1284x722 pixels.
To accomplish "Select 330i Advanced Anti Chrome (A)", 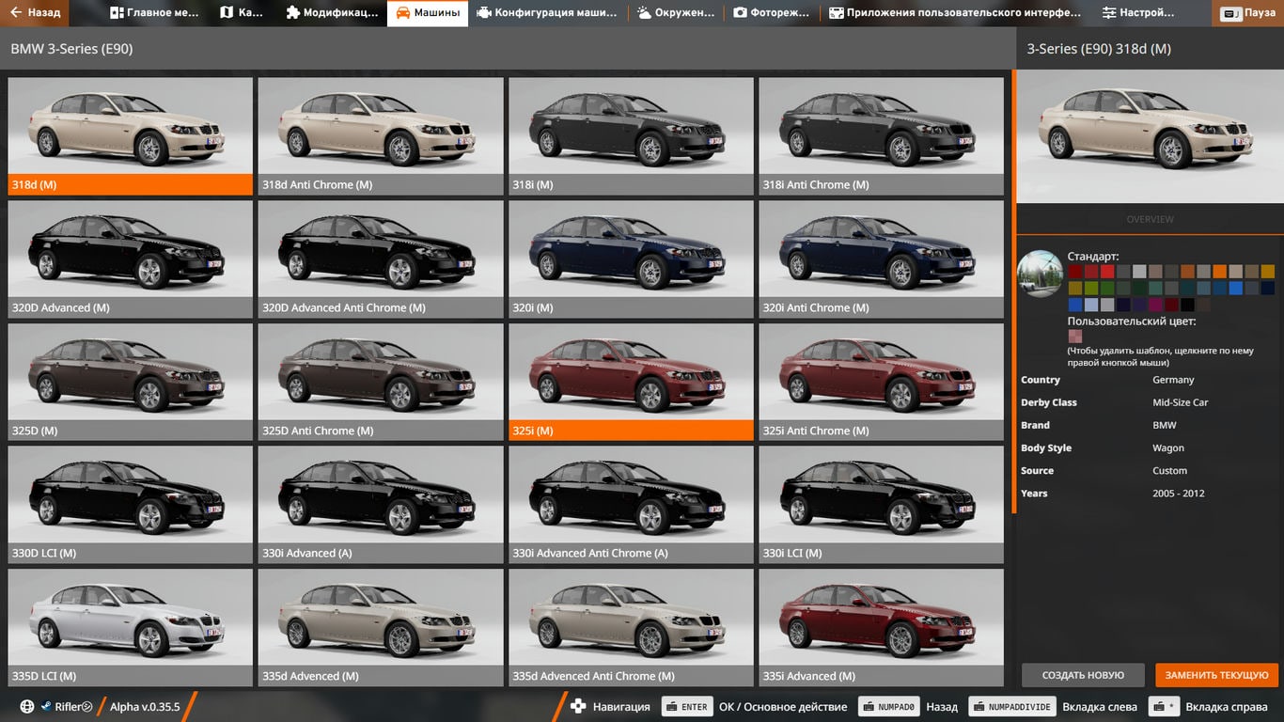I will 631,505.
